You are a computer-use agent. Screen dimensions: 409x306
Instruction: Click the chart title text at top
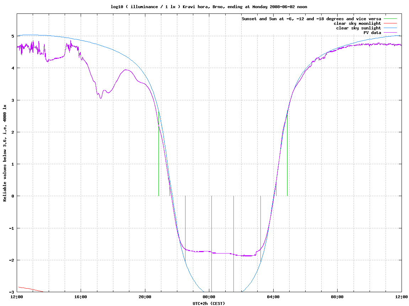click(209, 7)
